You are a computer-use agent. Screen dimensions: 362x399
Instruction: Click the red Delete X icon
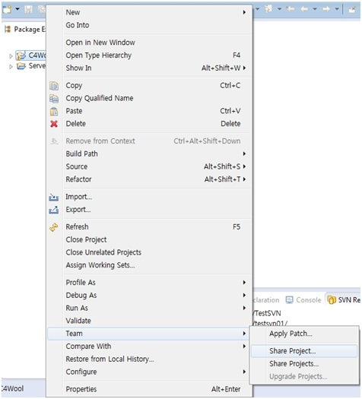click(54, 124)
